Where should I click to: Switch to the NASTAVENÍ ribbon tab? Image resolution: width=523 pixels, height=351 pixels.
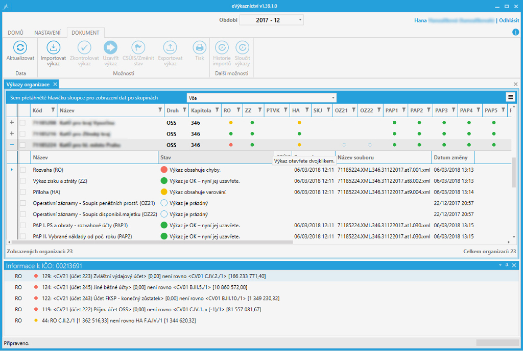pos(47,33)
